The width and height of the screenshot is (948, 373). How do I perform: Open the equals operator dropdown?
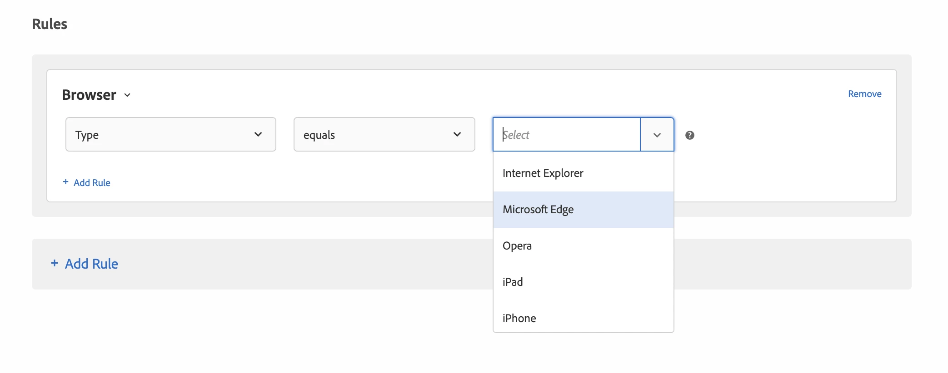(x=384, y=134)
